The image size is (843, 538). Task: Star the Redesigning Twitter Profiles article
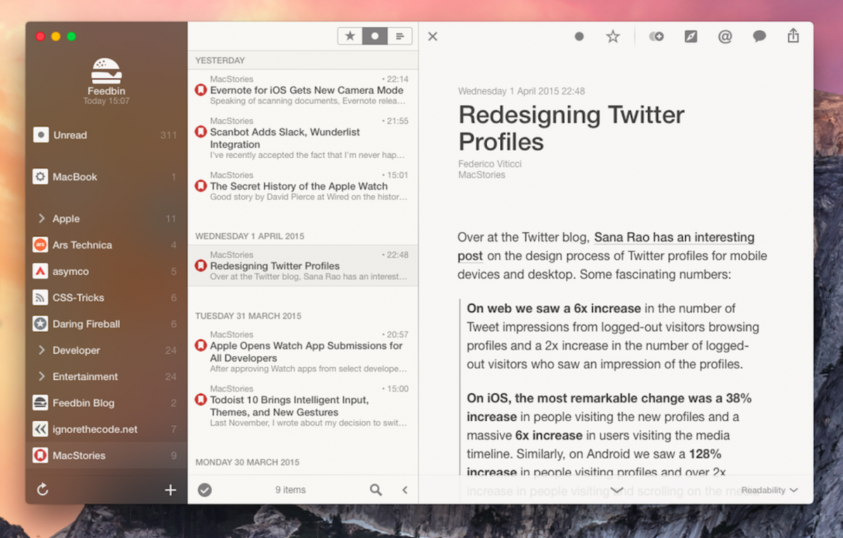pos(613,36)
